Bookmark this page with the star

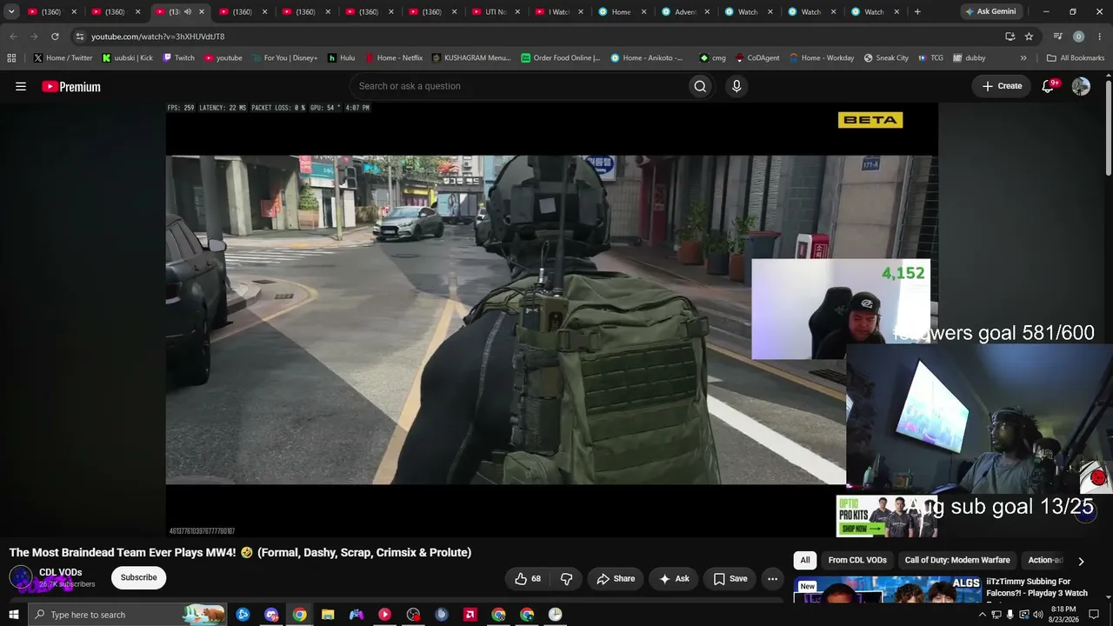click(x=1029, y=37)
